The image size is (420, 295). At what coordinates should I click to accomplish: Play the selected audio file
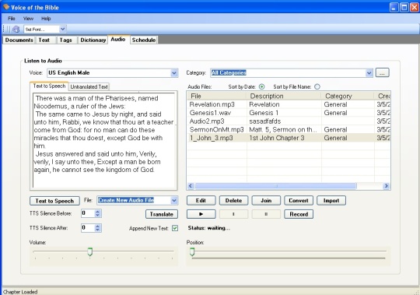click(201, 214)
